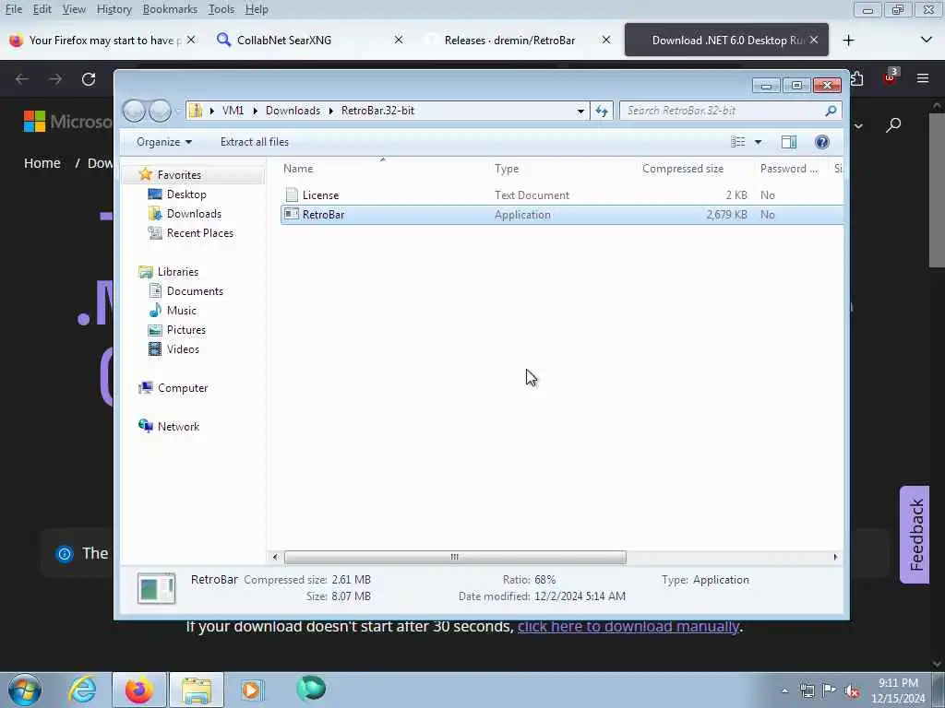Image resolution: width=945 pixels, height=708 pixels.
Task: Refresh the Explorer folder view
Action: tap(602, 111)
